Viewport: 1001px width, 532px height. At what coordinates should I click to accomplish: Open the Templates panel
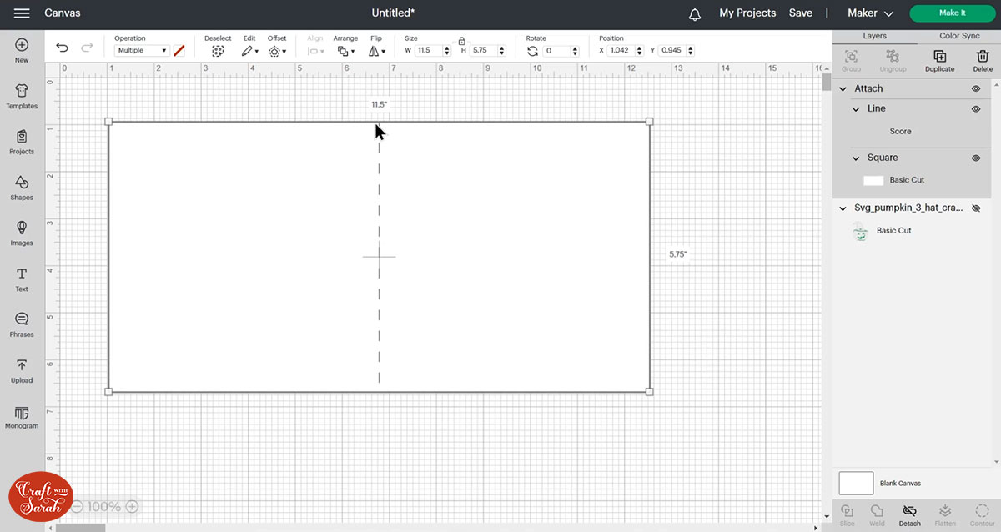[22, 95]
